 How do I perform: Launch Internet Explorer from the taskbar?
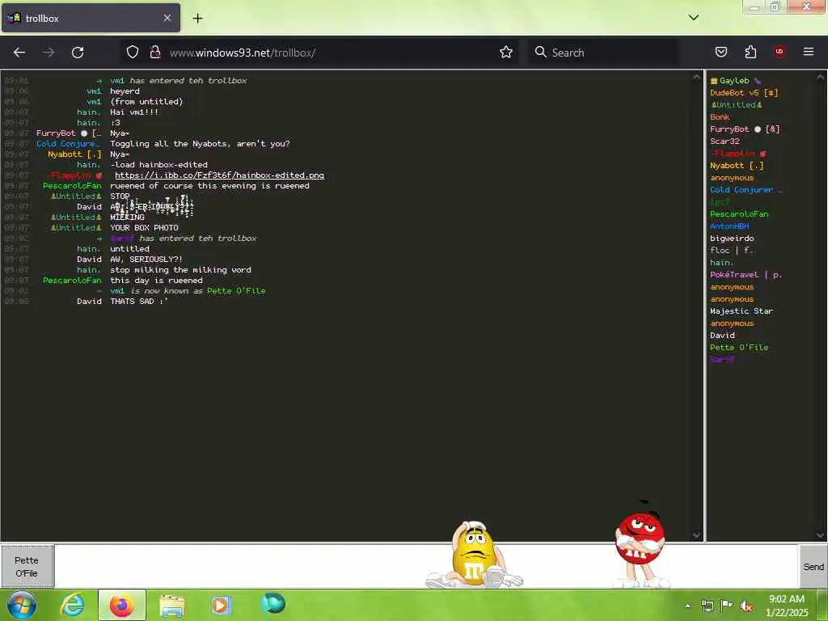point(72,605)
